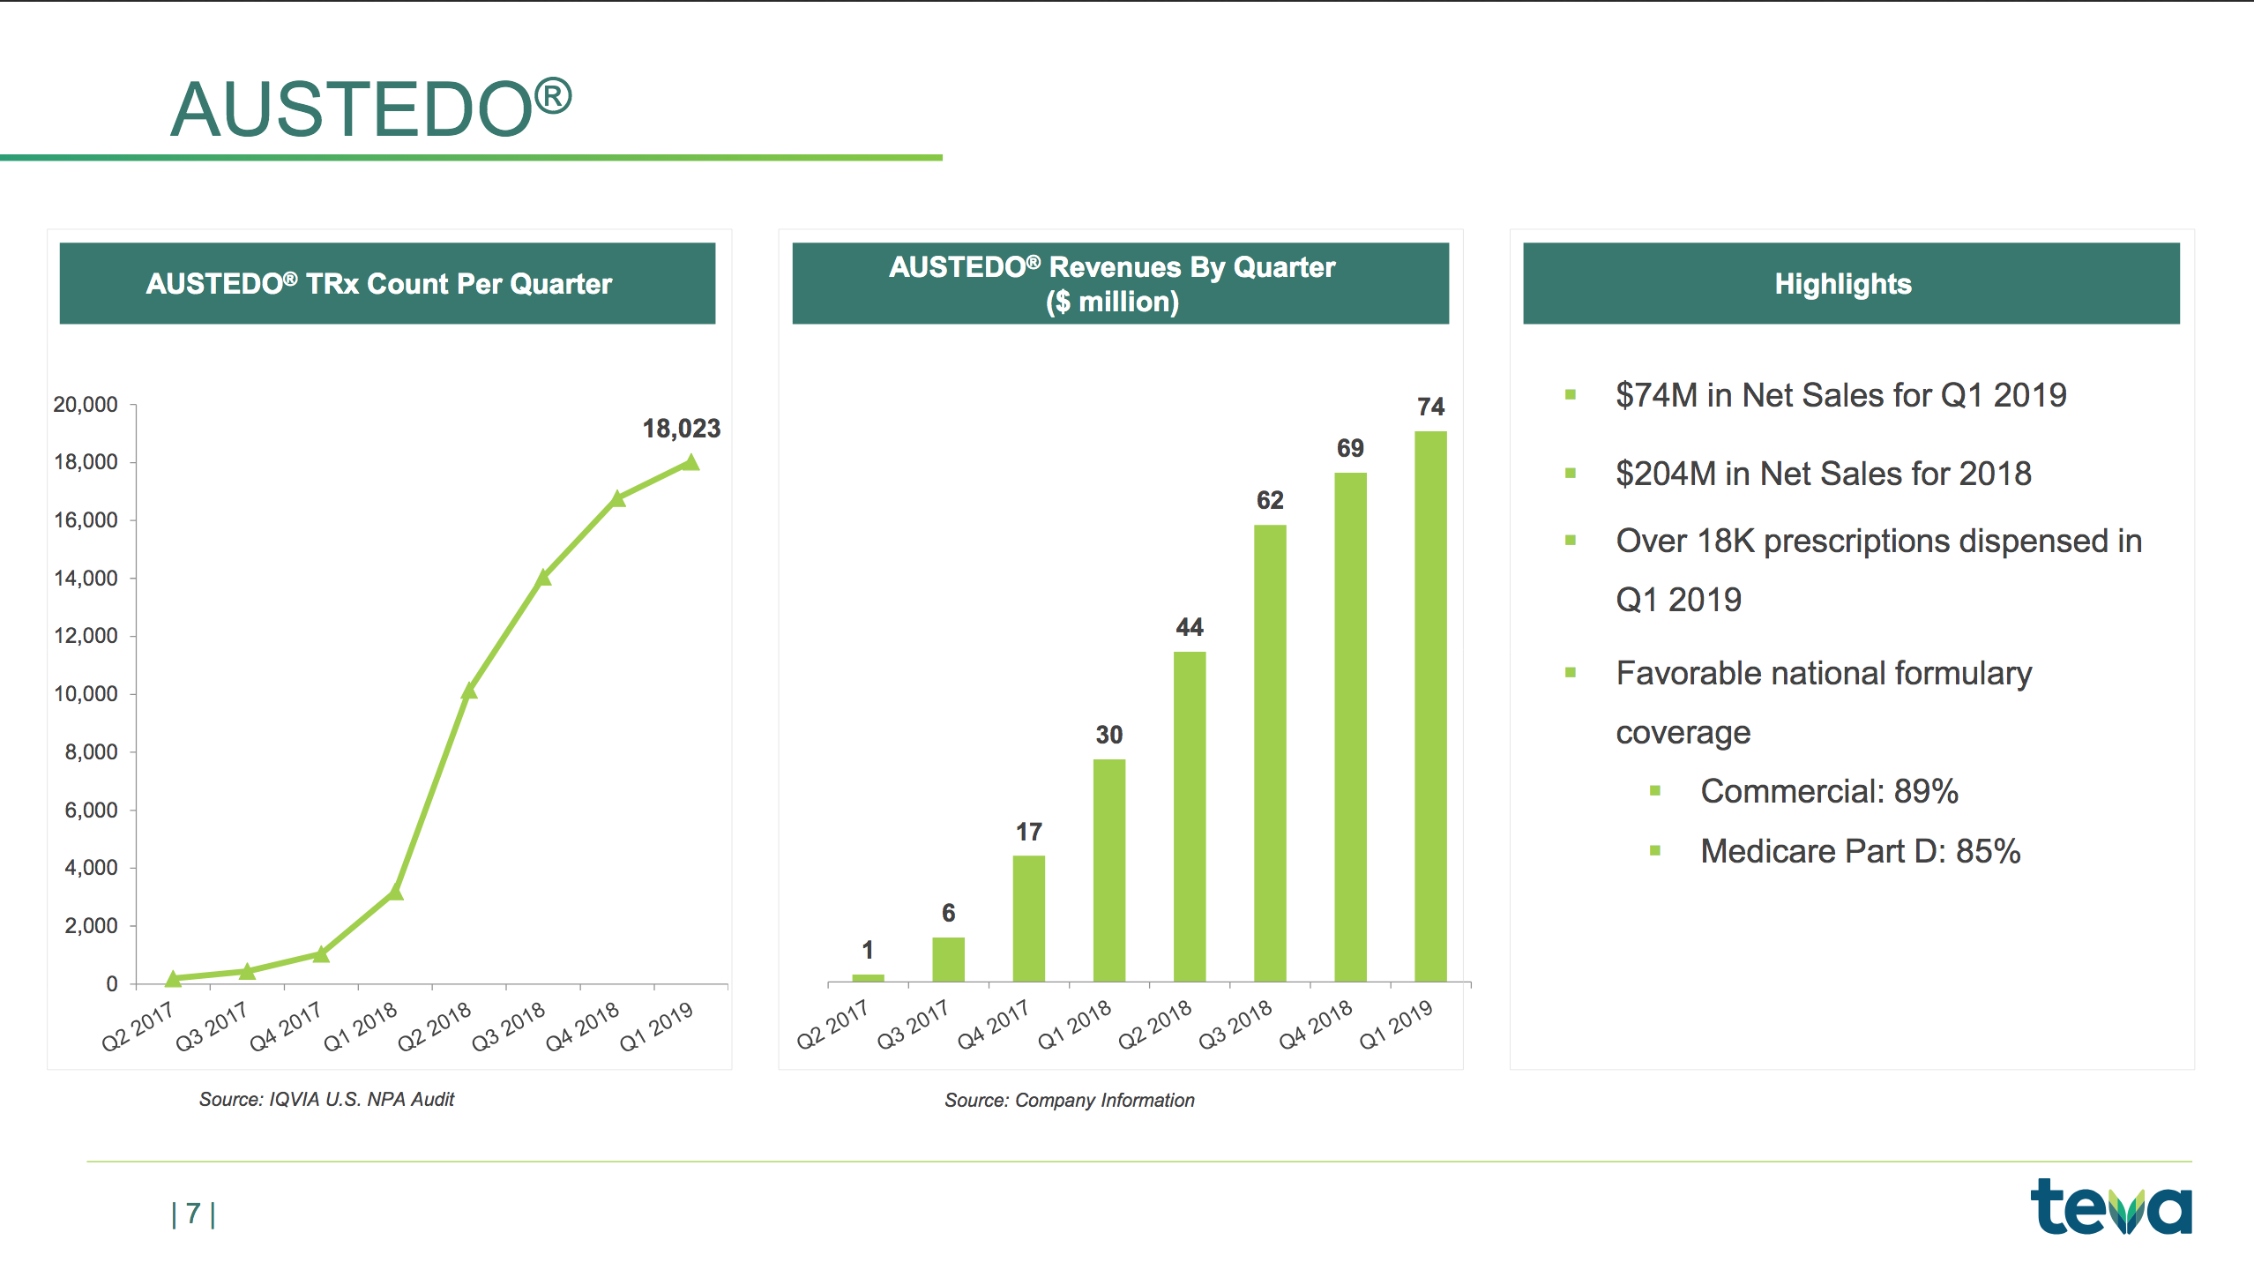This screenshot has width=2254, height=1270.
Task: Click 'Over 18K prescriptions dispensed' bullet text
Action: pyautogui.click(x=1878, y=570)
